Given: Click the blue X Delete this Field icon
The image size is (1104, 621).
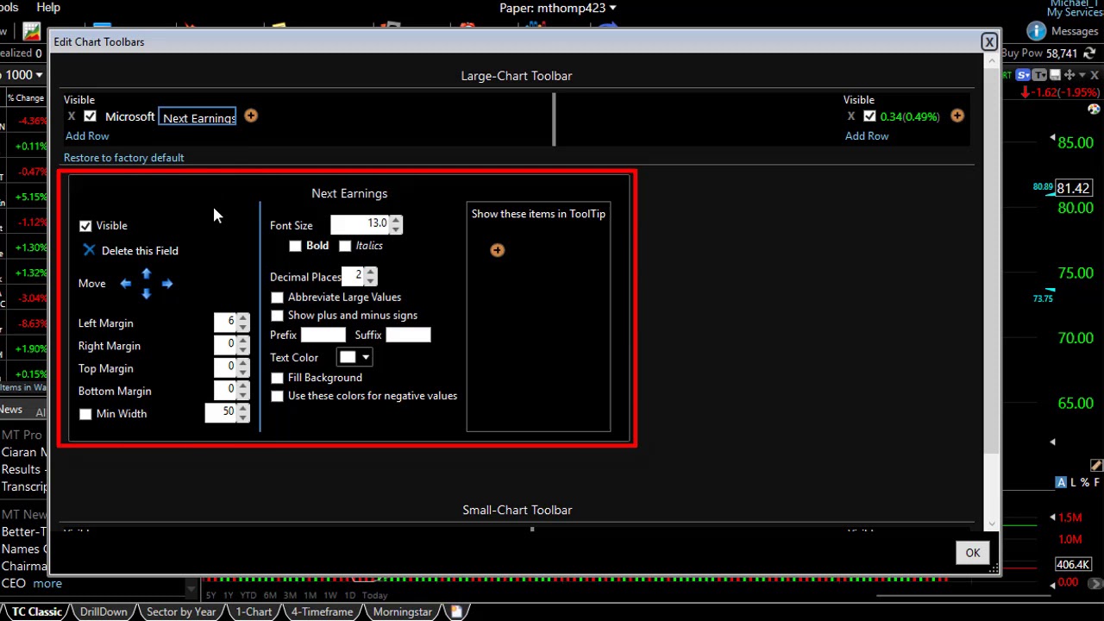Looking at the screenshot, I should tap(90, 250).
